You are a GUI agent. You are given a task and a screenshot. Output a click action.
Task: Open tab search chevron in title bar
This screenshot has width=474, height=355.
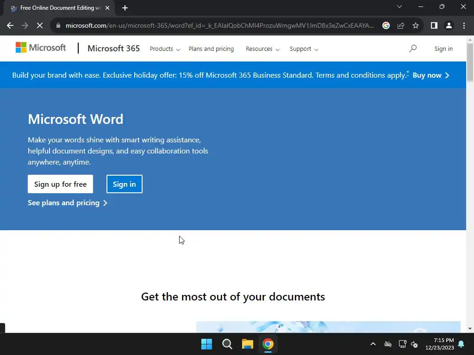pyautogui.click(x=399, y=6)
